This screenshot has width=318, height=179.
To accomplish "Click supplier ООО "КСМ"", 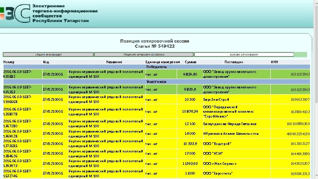I will point(213,154).
